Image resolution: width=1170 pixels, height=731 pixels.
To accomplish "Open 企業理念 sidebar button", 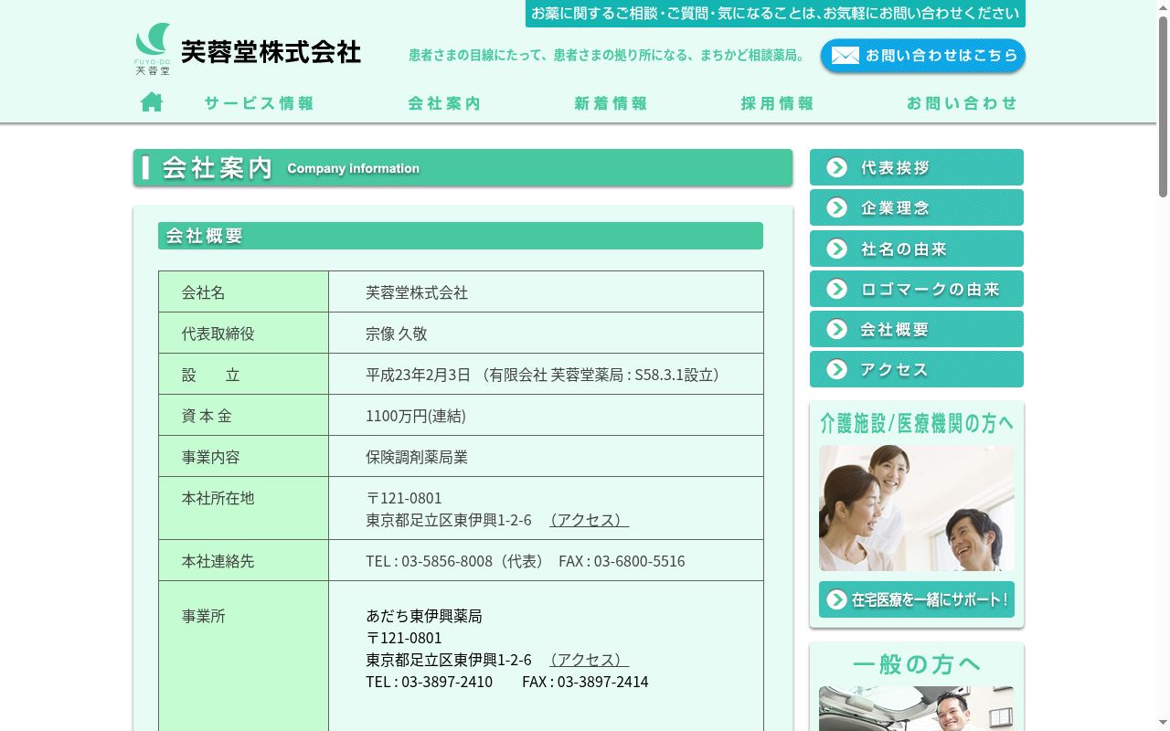I will pyautogui.click(x=917, y=207).
